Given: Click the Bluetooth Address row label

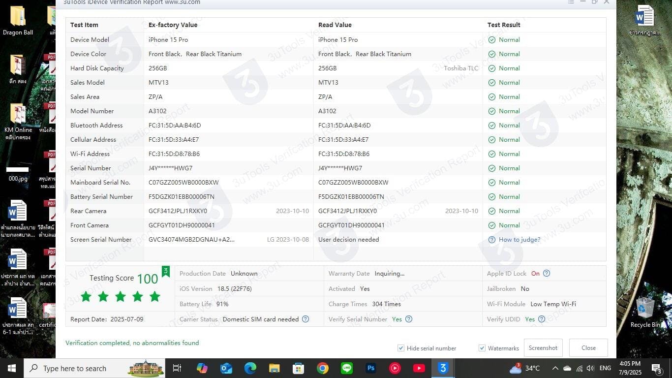Looking at the screenshot, I should coord(96,126).
